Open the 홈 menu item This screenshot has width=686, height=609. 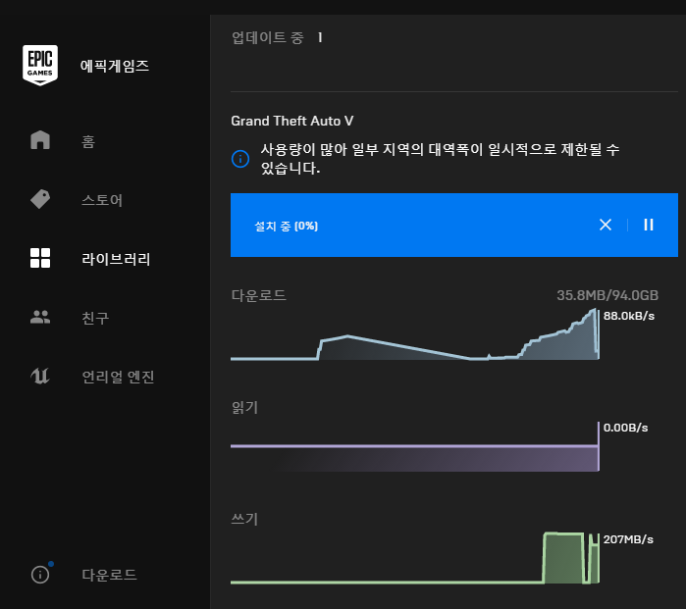click(x=88, y=141)
